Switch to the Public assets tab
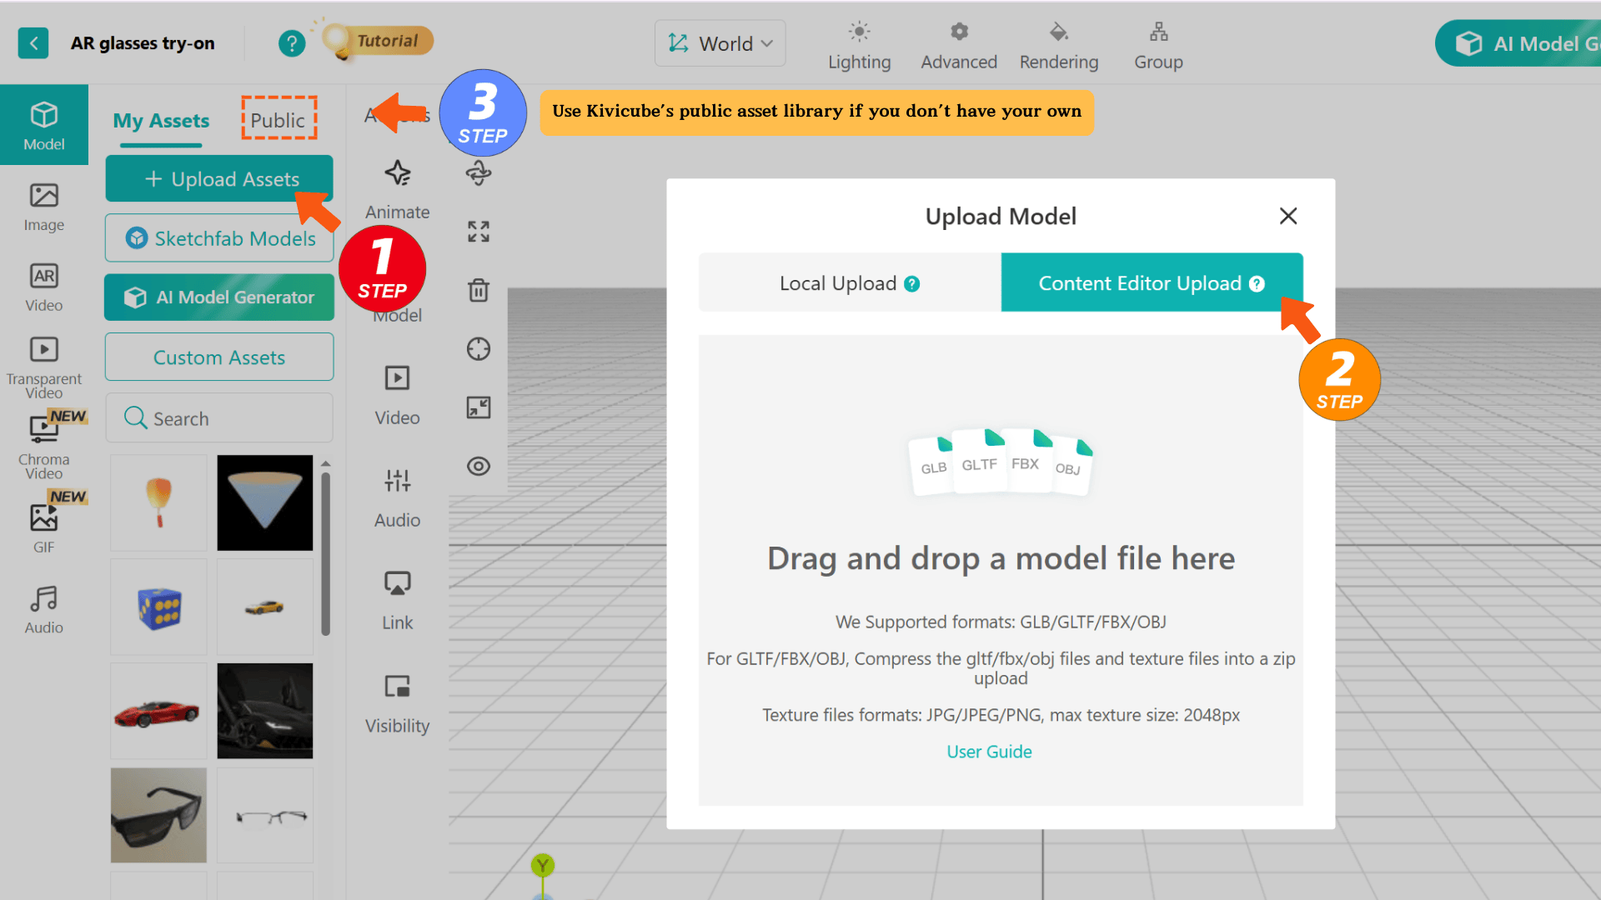Viewport: 1601px width, 900px height. pos(278,119)
